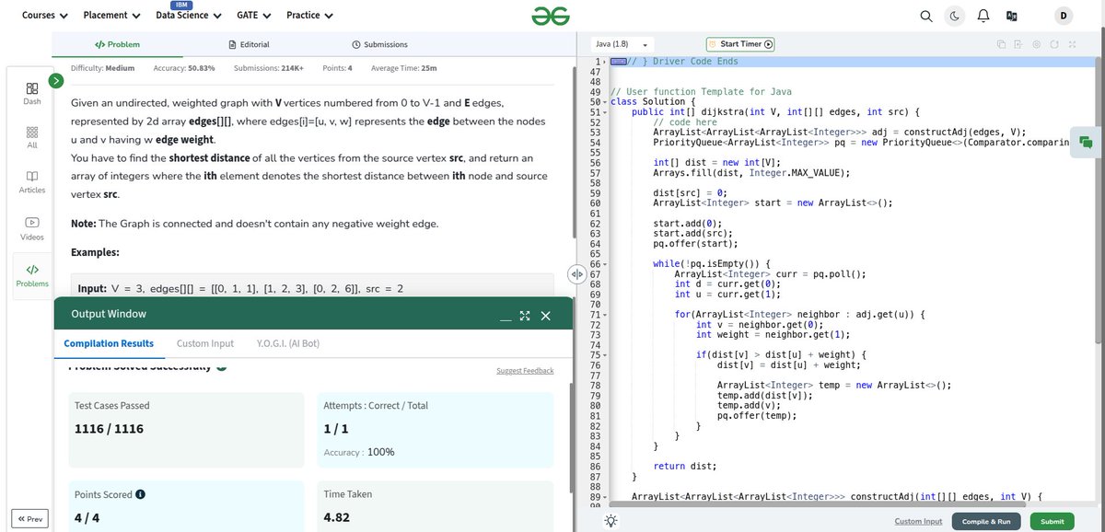Fold the dijkstra method at line 51
The width and height of the screenshot is (1105, 532).
coord(604,111)
